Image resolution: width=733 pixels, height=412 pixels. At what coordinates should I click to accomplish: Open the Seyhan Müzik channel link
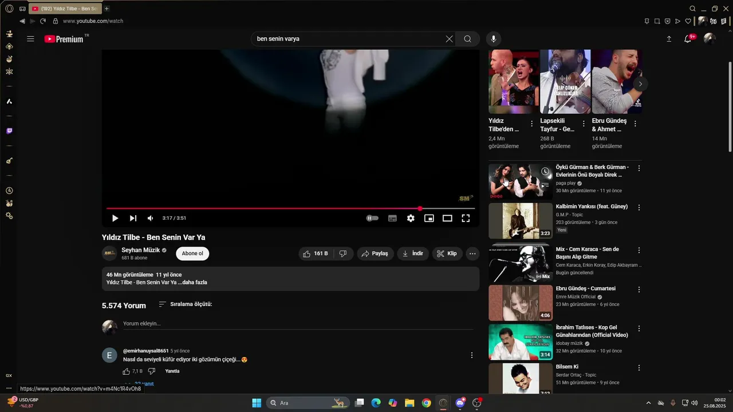[140, 250]
